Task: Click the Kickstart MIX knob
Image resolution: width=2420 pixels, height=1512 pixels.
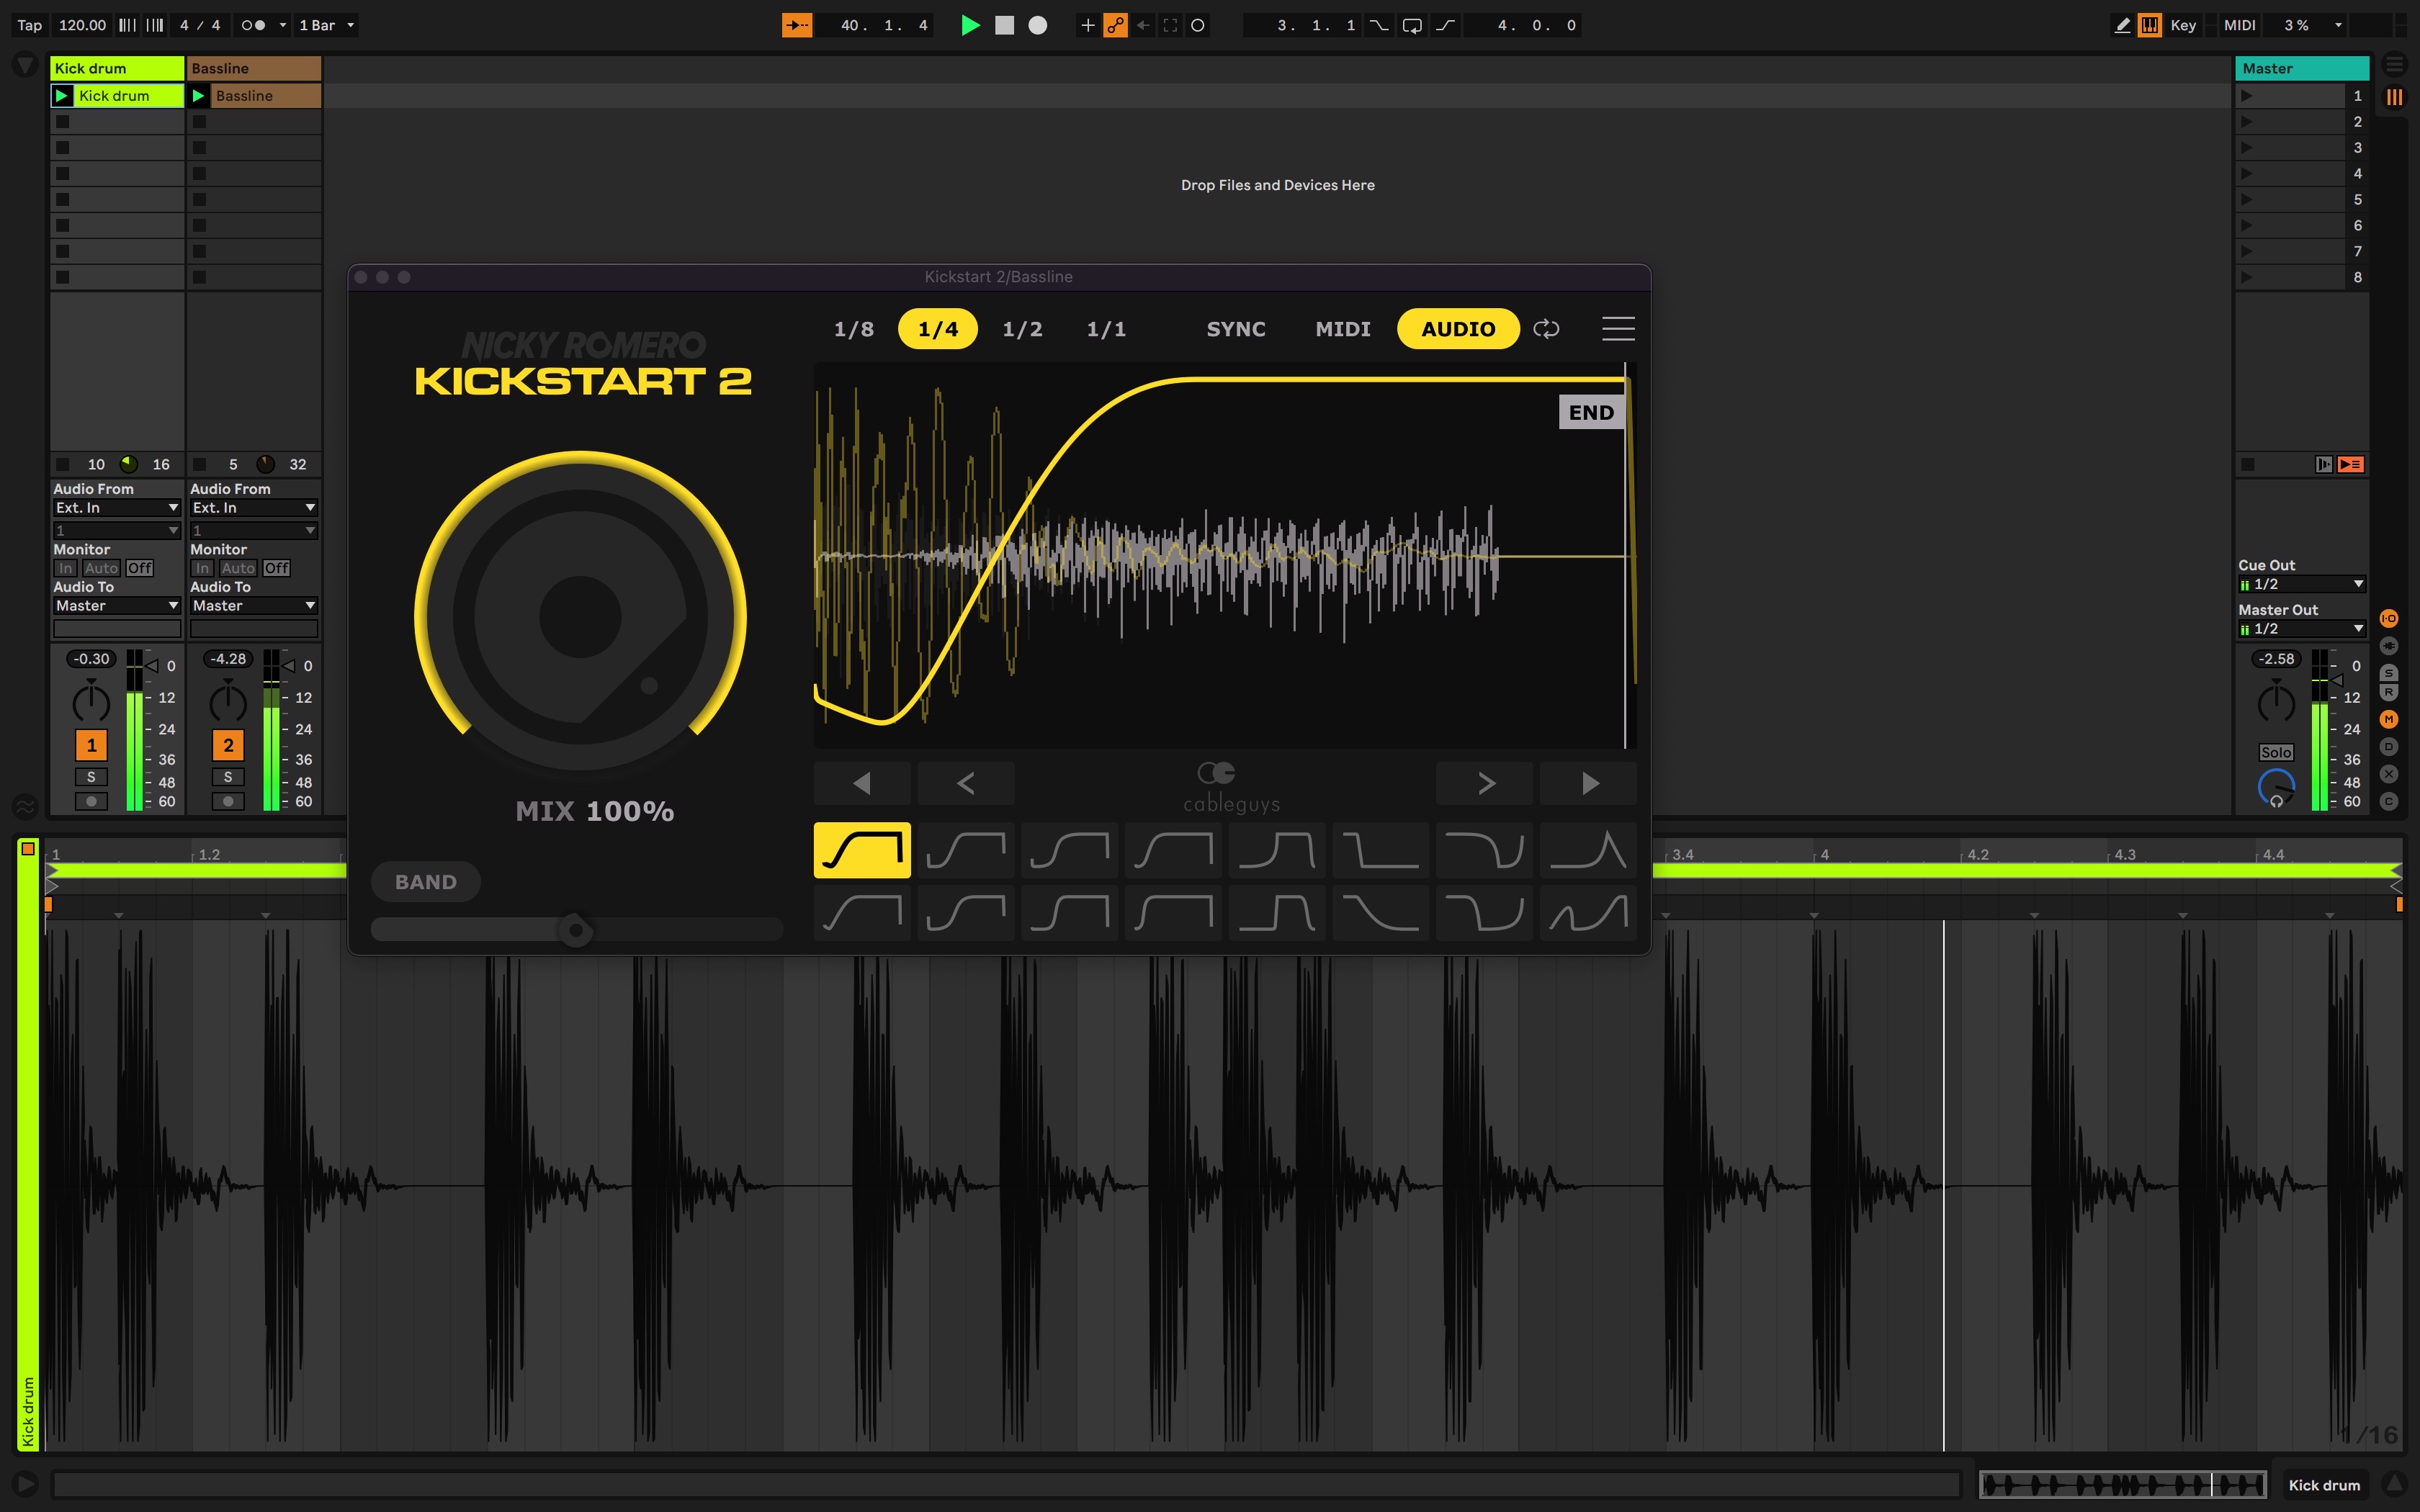Action: [580, 616]
